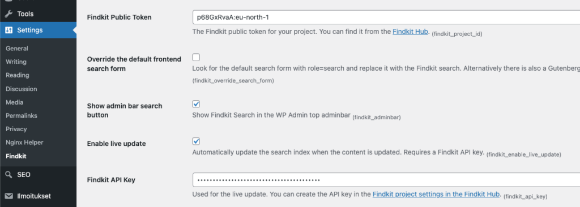Click the Settings sliders icon
Image resolution: width=580 pixels, height=207 pixels.
[8, 31]
